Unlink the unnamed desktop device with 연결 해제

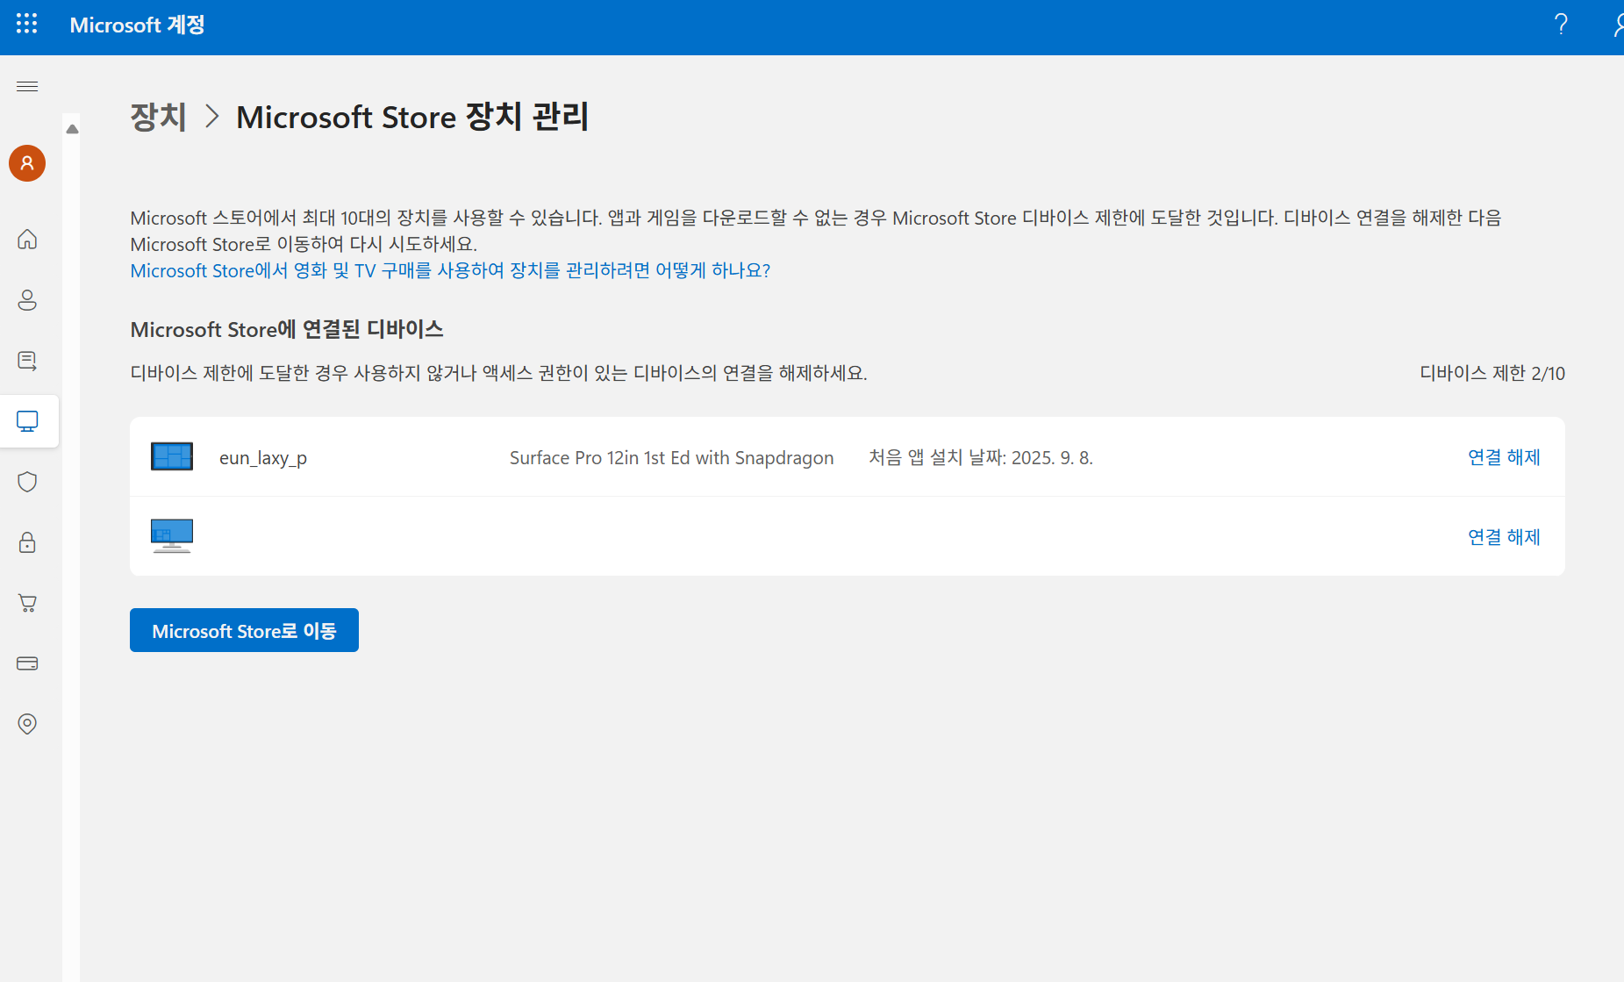pyautogui.click(x=1504, y=536)
